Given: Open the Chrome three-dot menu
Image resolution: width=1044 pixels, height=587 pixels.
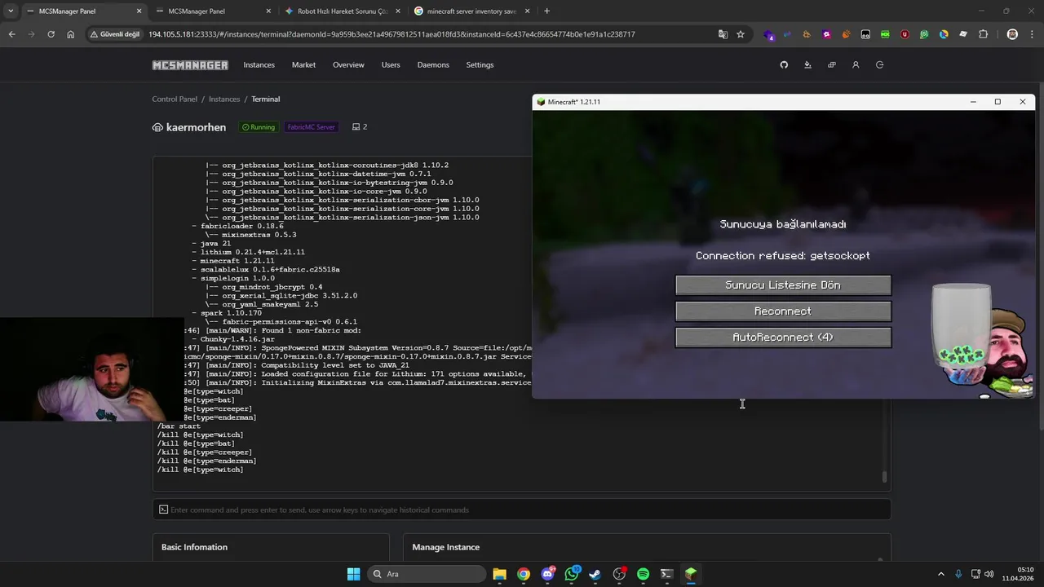Looking at the screenshot, I should pyautogui.click(x=1032, y=34).
